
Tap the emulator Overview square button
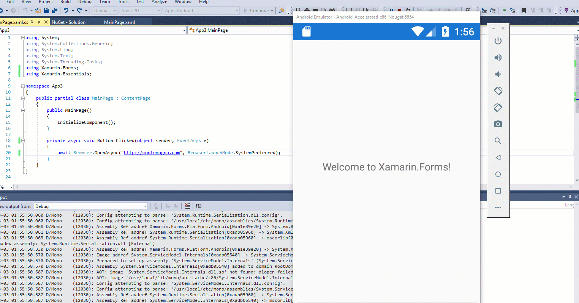498,191
